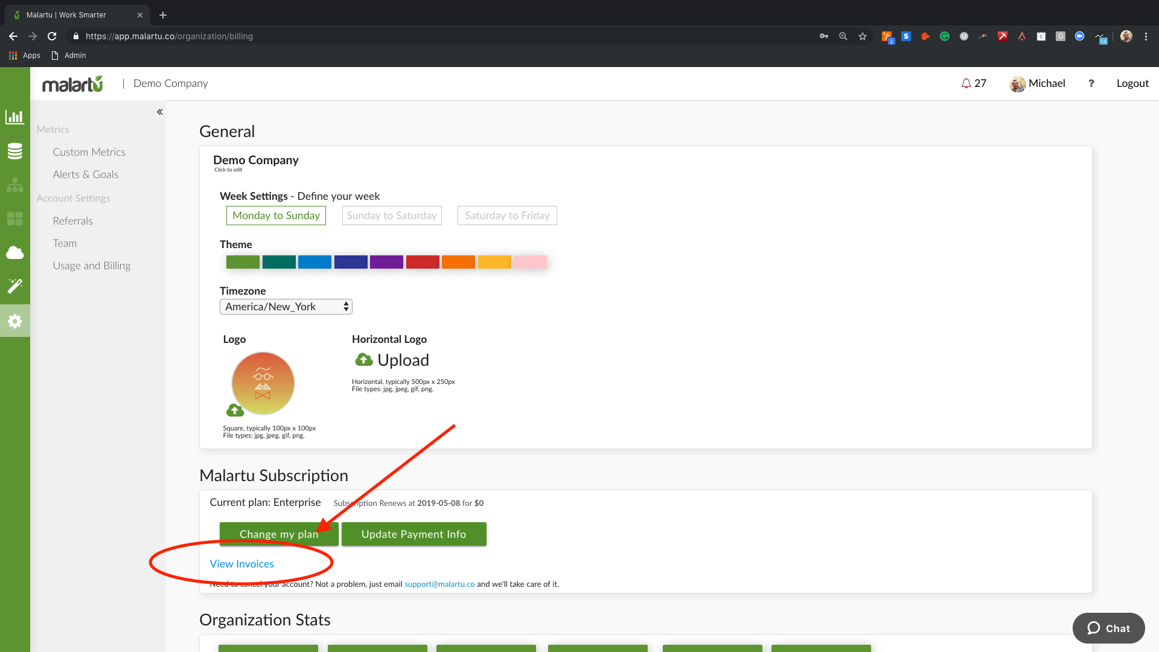Screen dimensions: 1159x652
Task: Go back in browser history
Action: coord(13,36)
